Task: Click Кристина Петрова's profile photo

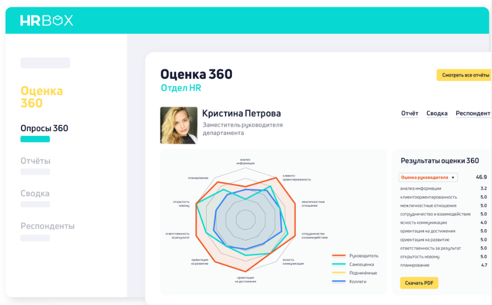Action: pyautogui.click(x=178, y=124)
